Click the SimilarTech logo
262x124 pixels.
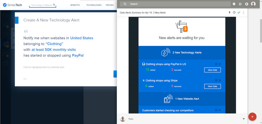[12, 5]
